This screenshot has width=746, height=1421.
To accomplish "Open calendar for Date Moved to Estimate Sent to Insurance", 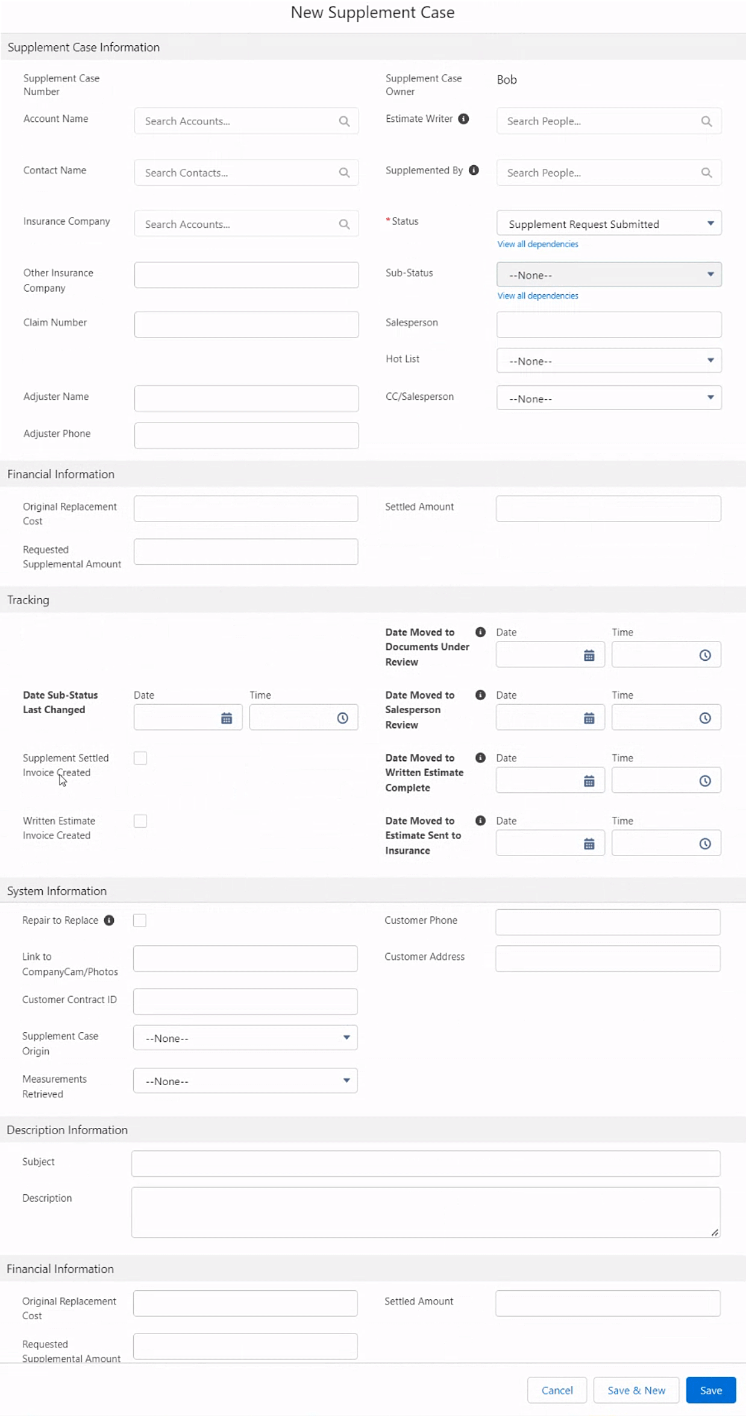I will [589, 844].
